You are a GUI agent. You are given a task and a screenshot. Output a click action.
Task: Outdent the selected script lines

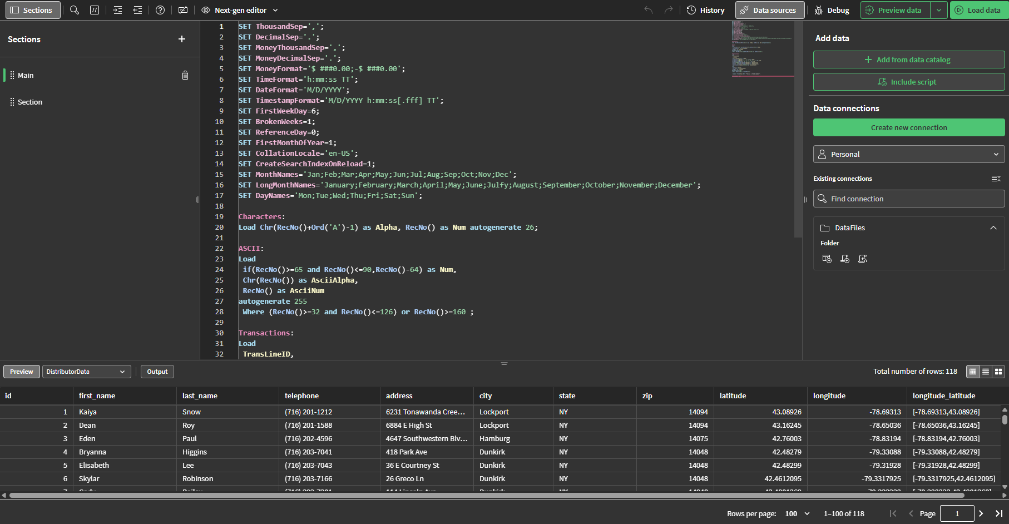(x=137, y=10)
